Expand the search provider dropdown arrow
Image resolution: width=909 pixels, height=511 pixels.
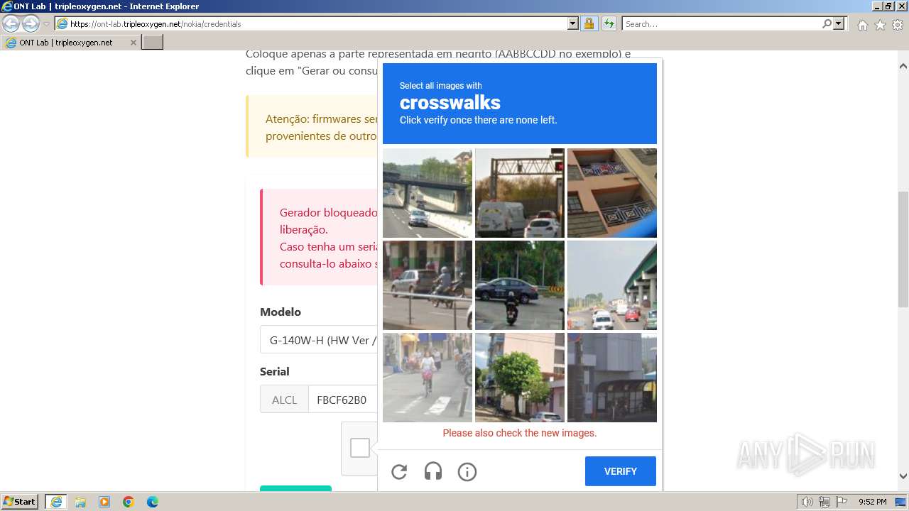click(x=839, y=23)
